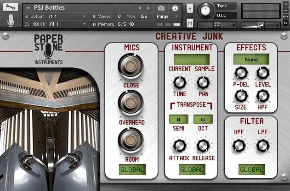
Task: Click the Filter section HPF knob
Action: tap(239, 146)
